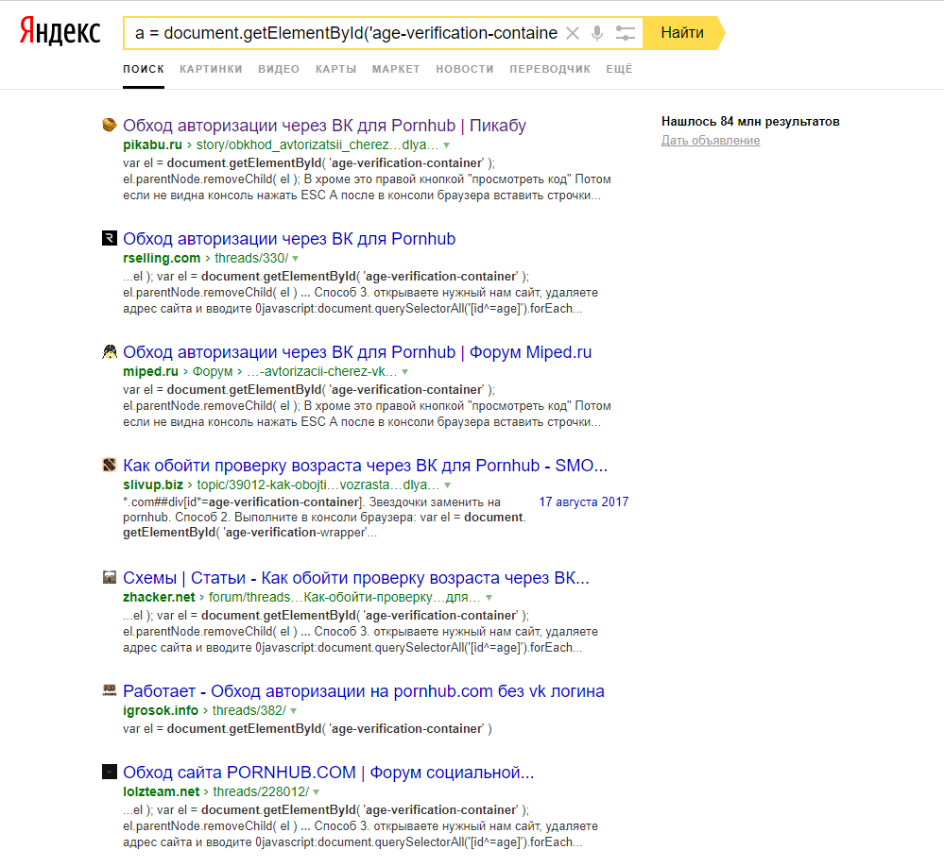Image resolution: width=944 pixels, height=867 pixels.
Task: Open the Дать объявление link
Action: 710,141
